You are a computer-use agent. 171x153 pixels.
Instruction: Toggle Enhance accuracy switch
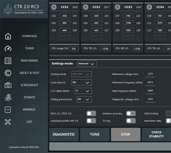tap(131, 114)
